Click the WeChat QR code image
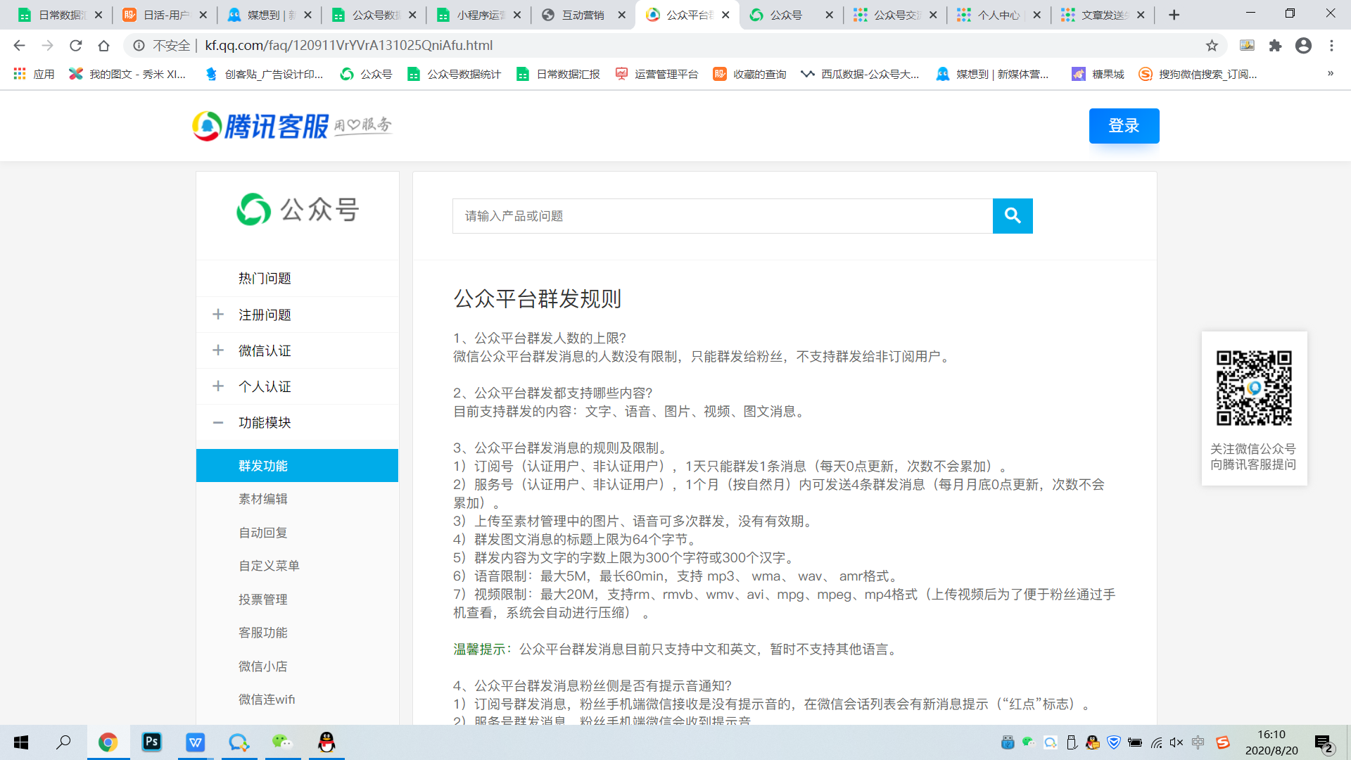This screenshot has height=760, width=1351. (x=1254, y=388)
